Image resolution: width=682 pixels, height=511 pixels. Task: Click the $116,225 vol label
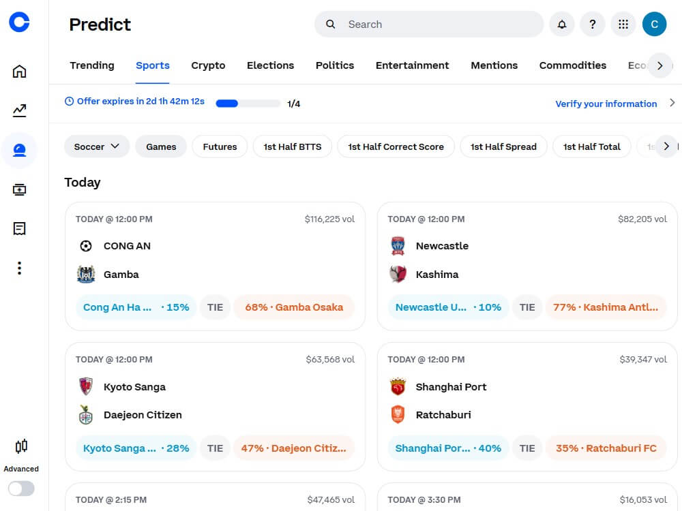click(x=329, y=219)
